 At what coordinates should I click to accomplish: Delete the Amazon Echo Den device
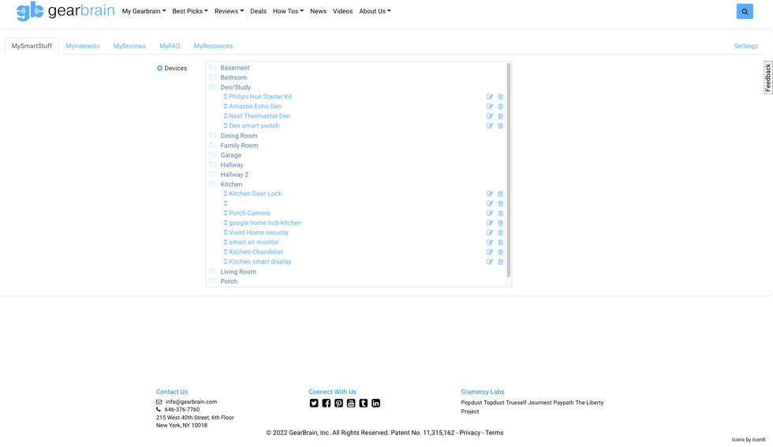point(500,106)
